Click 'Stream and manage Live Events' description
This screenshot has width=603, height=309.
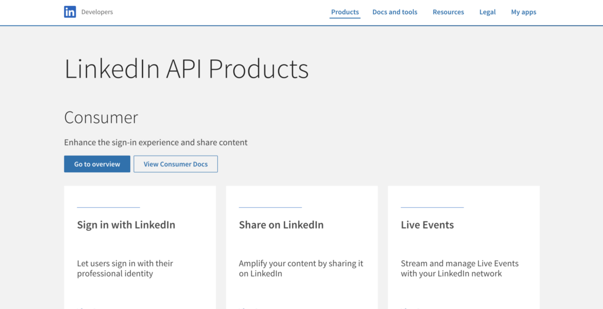pos(459,268)
